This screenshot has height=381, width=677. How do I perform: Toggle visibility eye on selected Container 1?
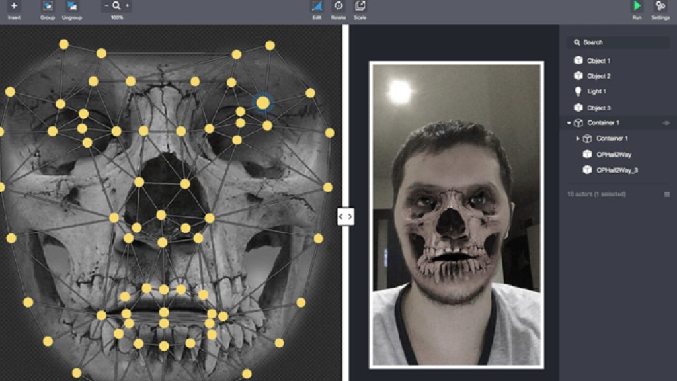click(x=666, y=123)
